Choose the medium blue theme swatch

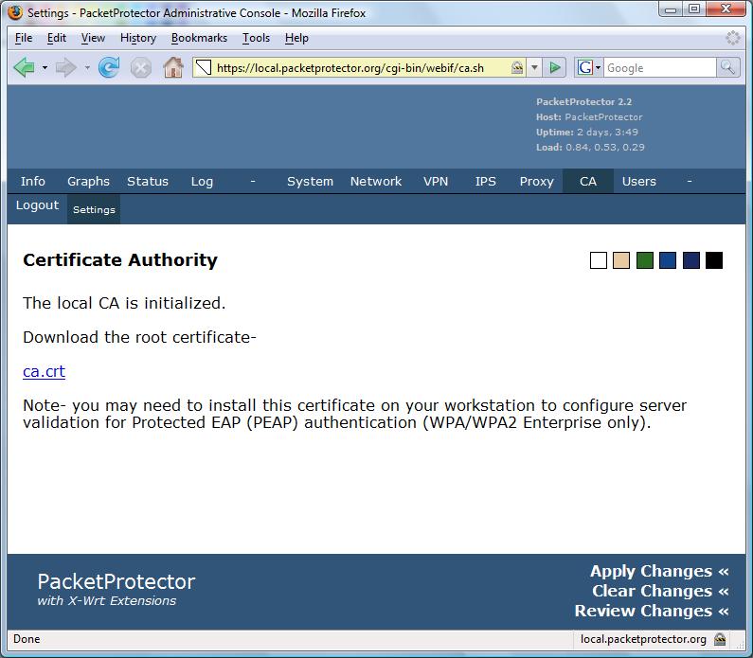tap(668, 260)
